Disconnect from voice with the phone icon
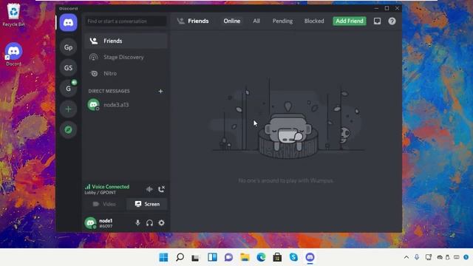This screenshot has height=266, width=473. pyautogui.click(x=161, y=189)
